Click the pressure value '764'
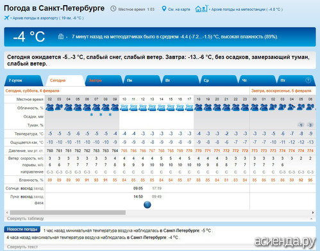Viewport: 320px width, 251px height. pyautogui.click(x=115, y=151)
